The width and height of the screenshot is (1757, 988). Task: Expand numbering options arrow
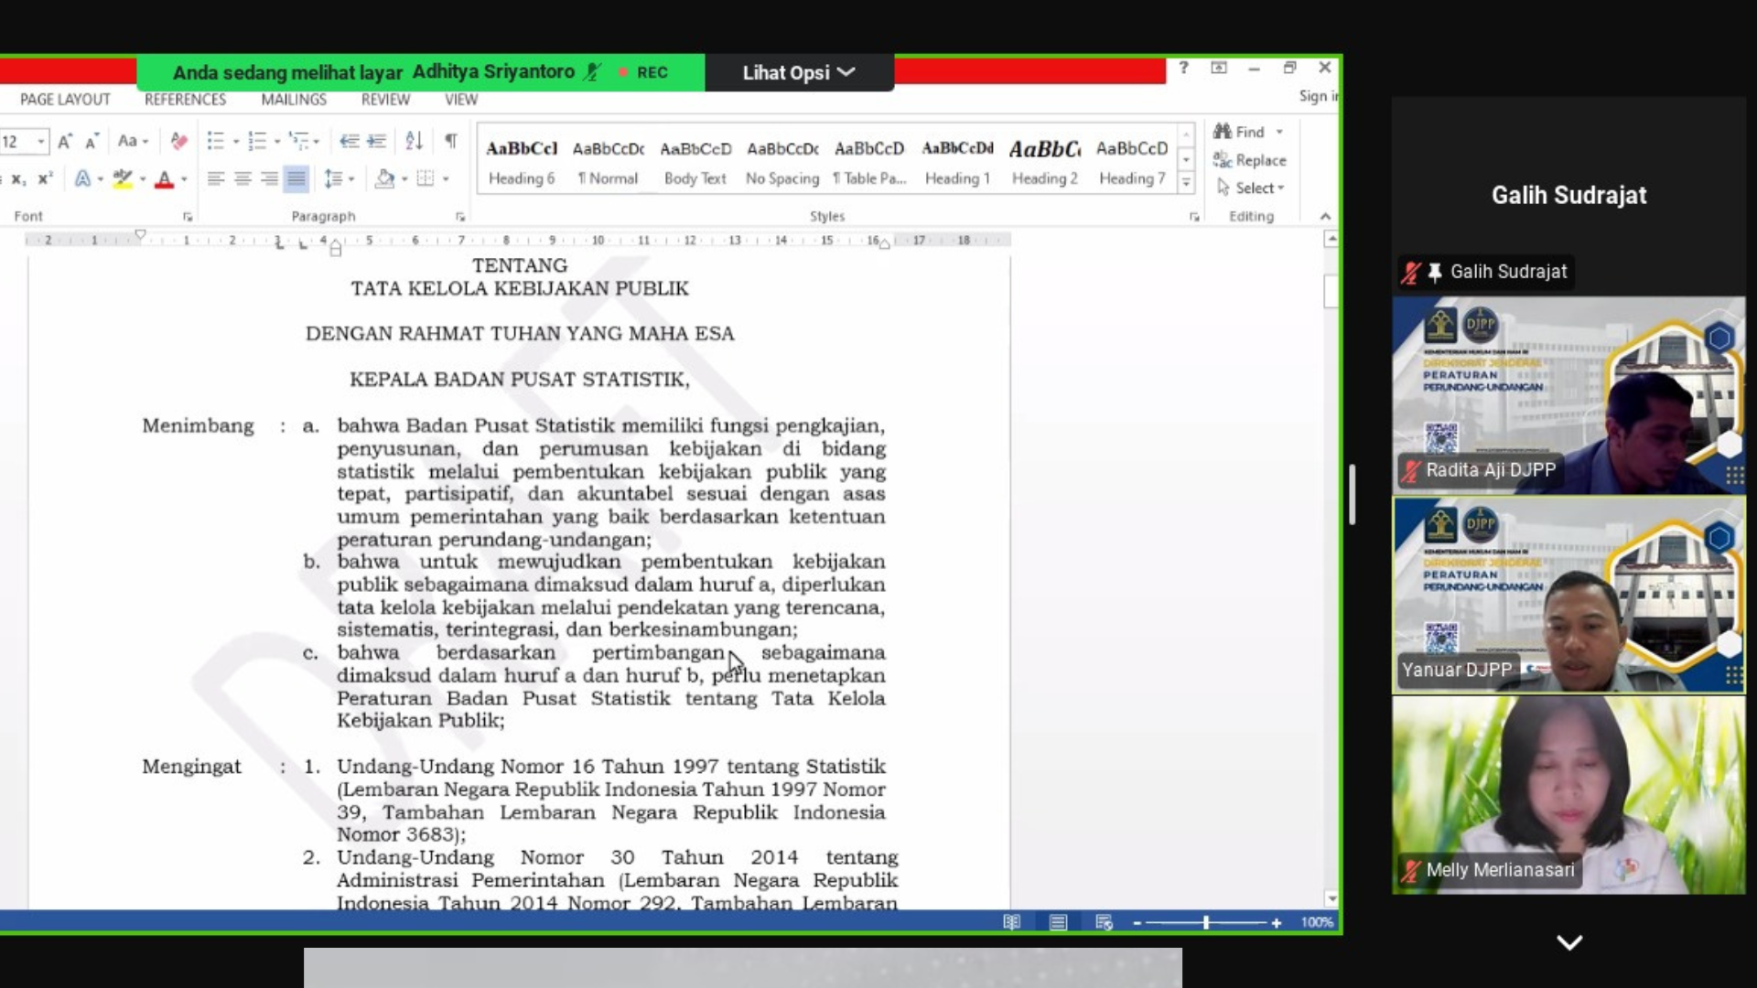277,142
